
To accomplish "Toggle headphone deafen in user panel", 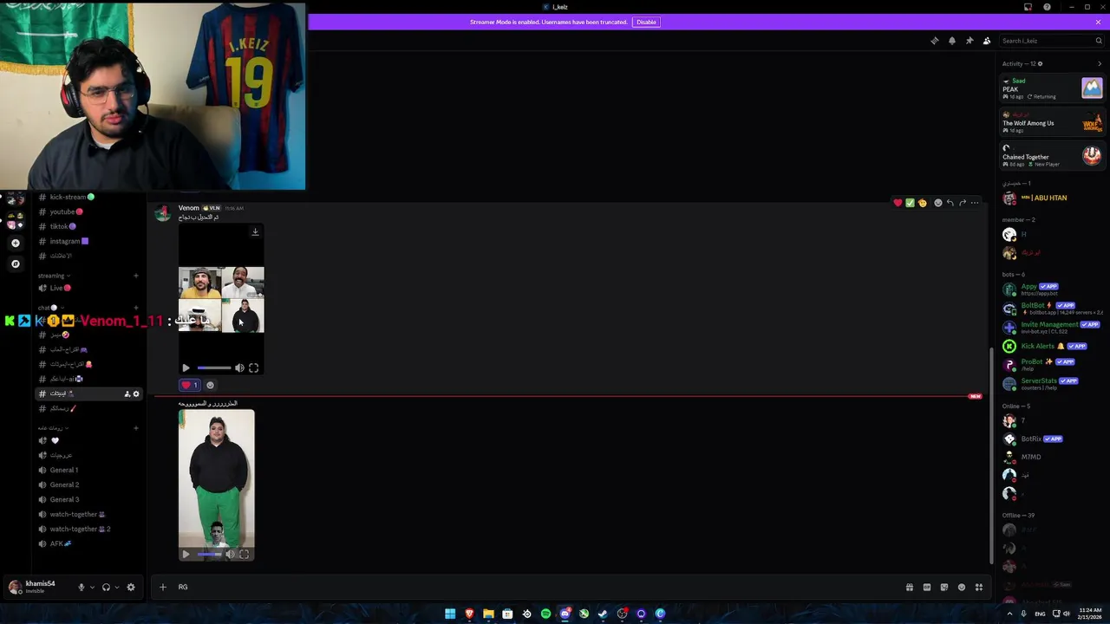I will point(106,587).
